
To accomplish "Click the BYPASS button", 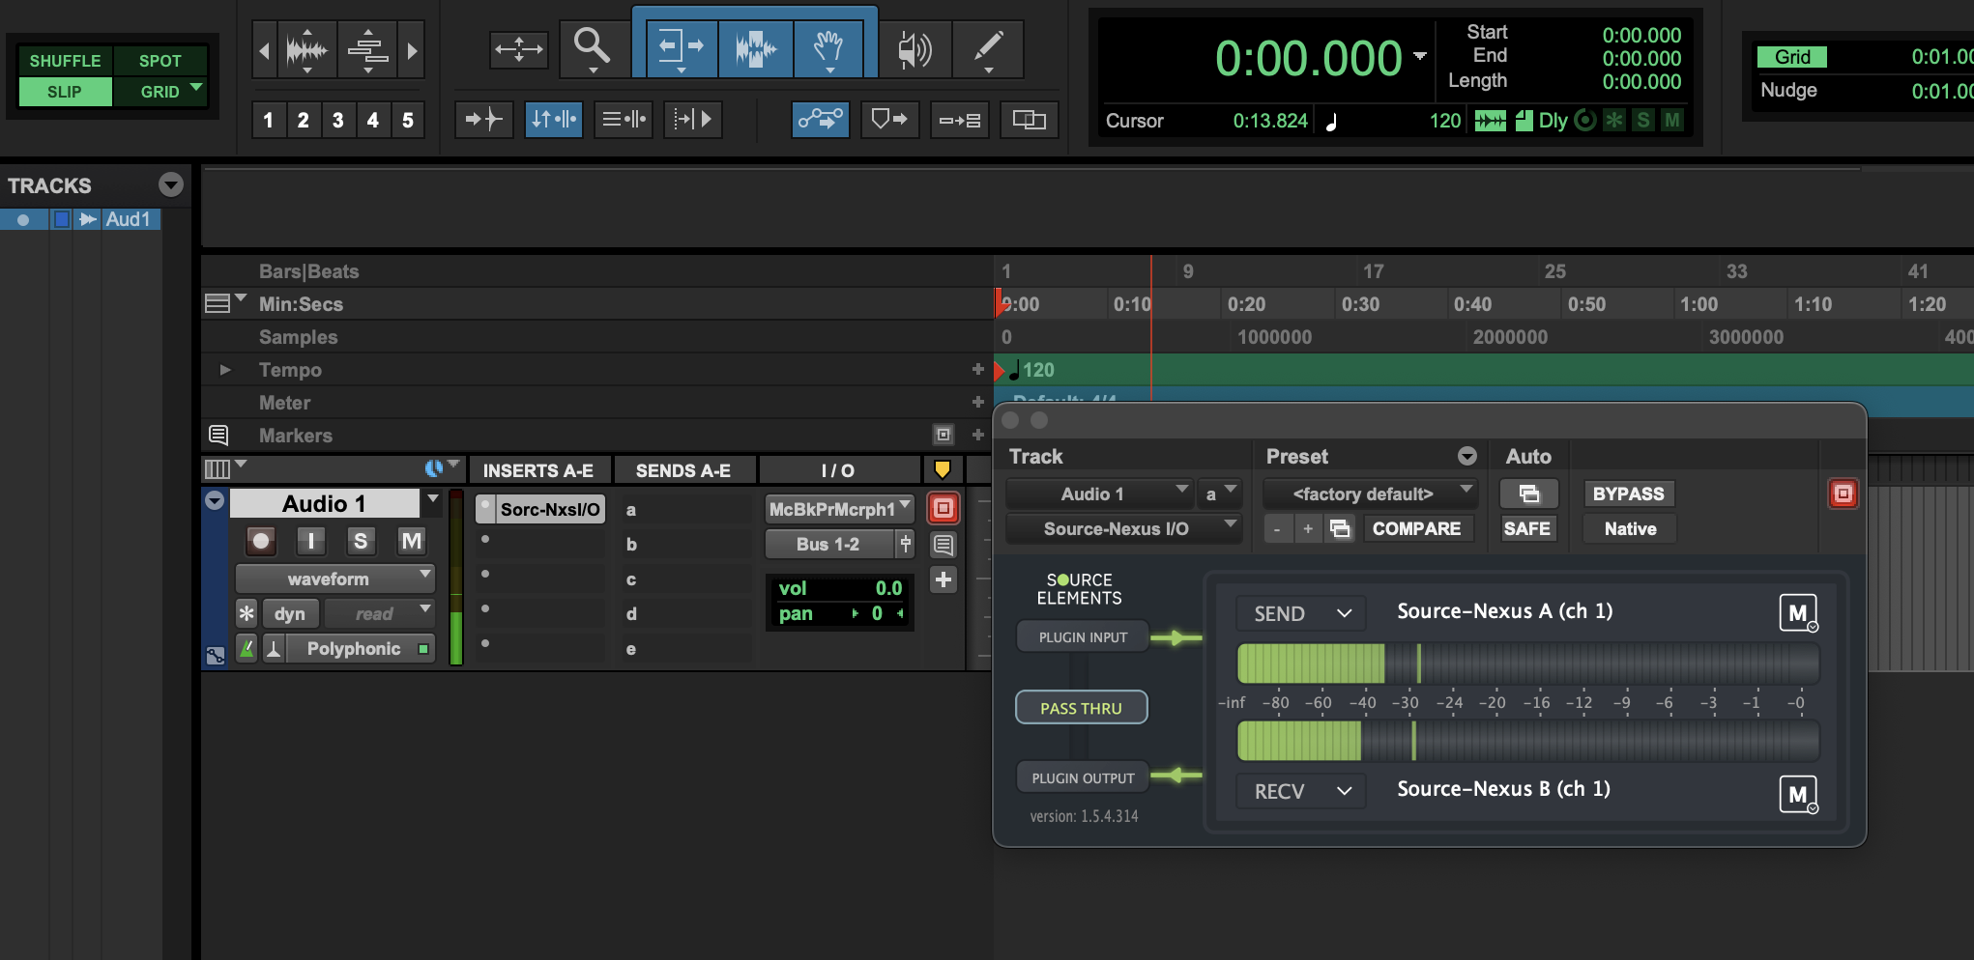I will coord(1628,494).
